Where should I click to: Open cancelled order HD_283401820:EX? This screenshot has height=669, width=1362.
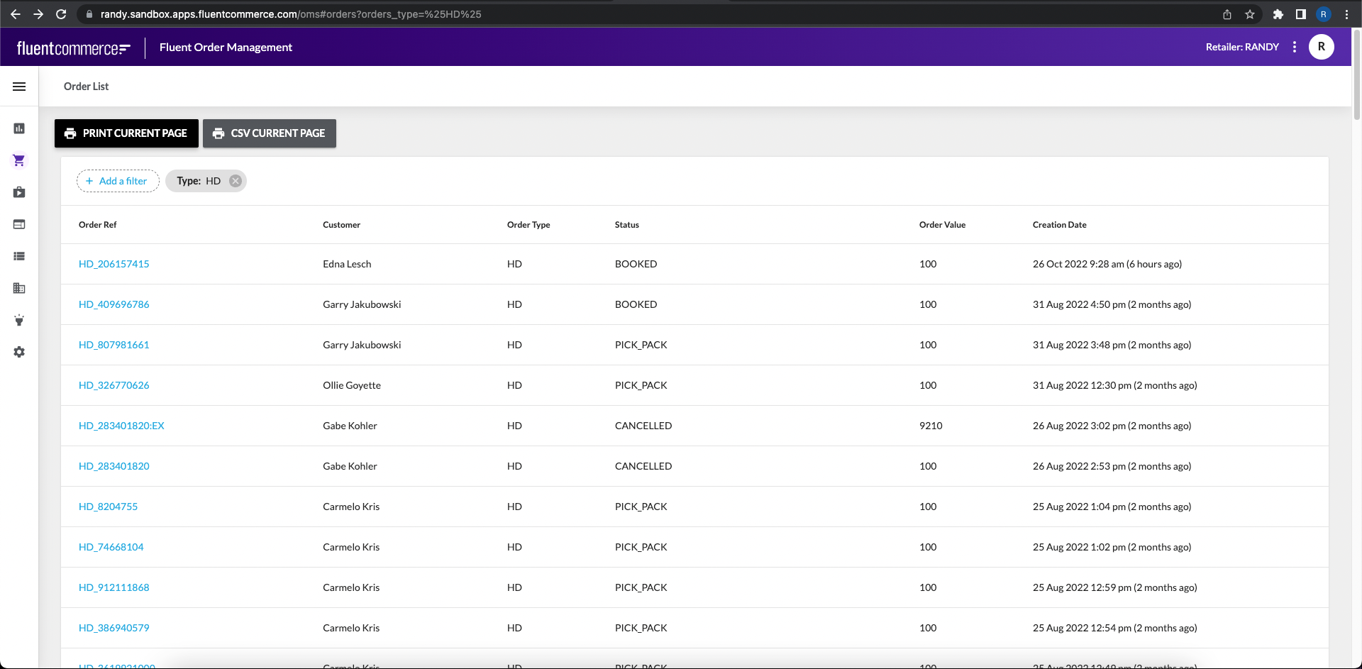[121, 426]
